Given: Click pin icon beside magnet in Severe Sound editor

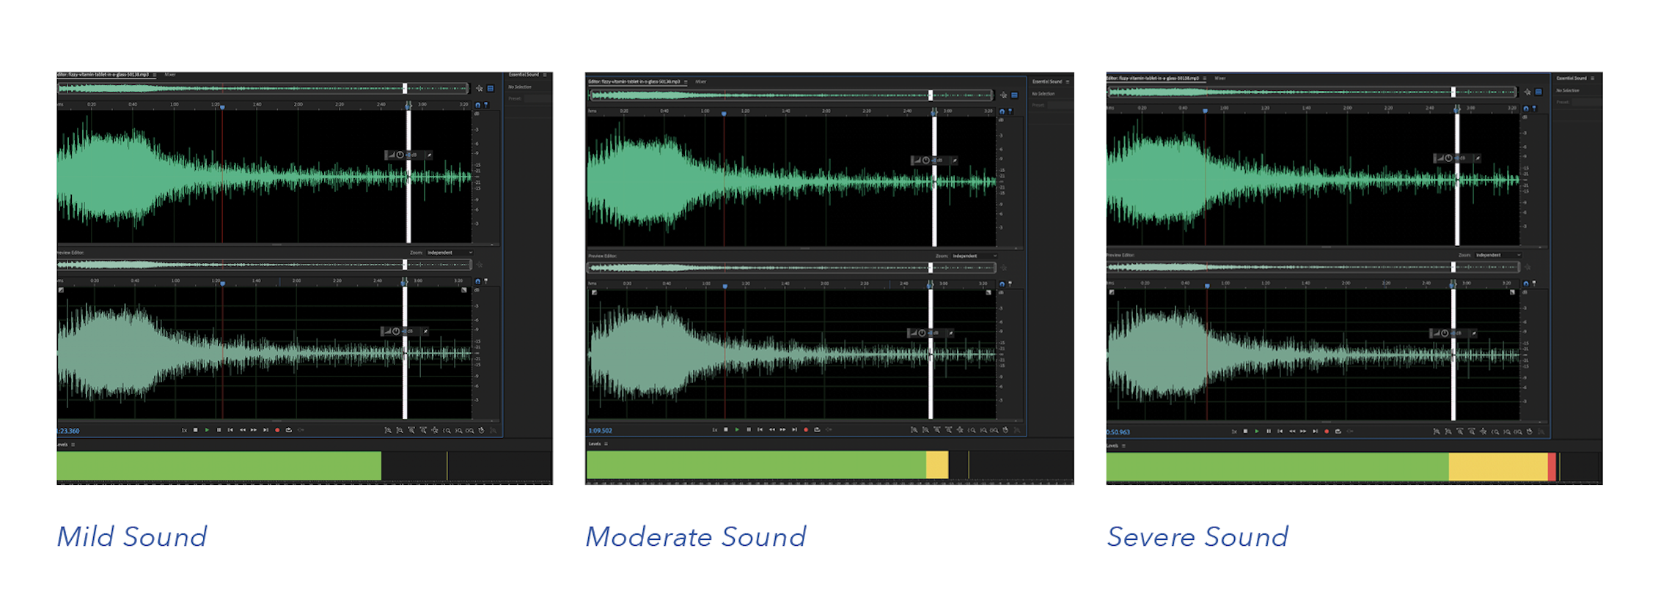Looking at the screenshot, I should [x=1534, y=108].
